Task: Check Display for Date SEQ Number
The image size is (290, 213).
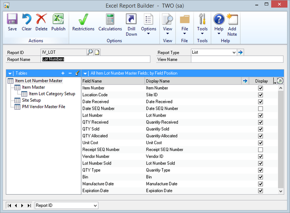Action: click(260, 109)
